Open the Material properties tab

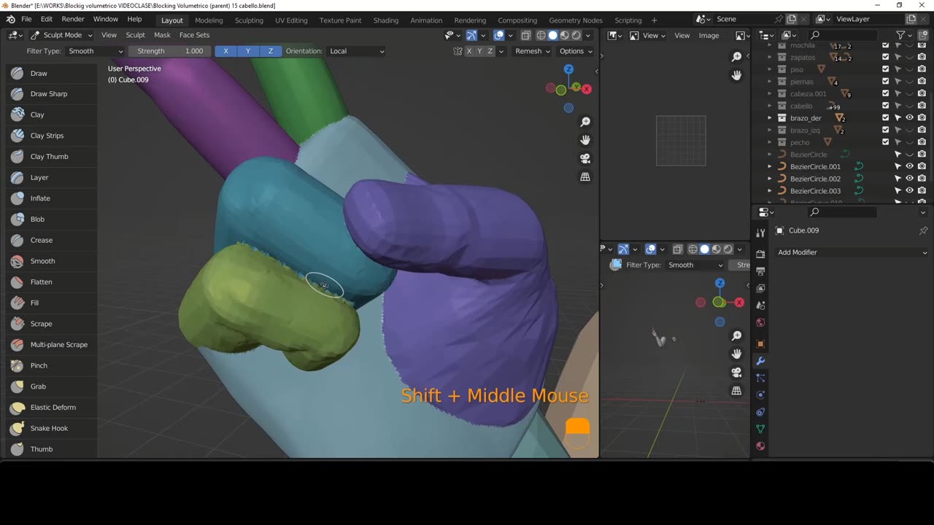coord(760,446)
